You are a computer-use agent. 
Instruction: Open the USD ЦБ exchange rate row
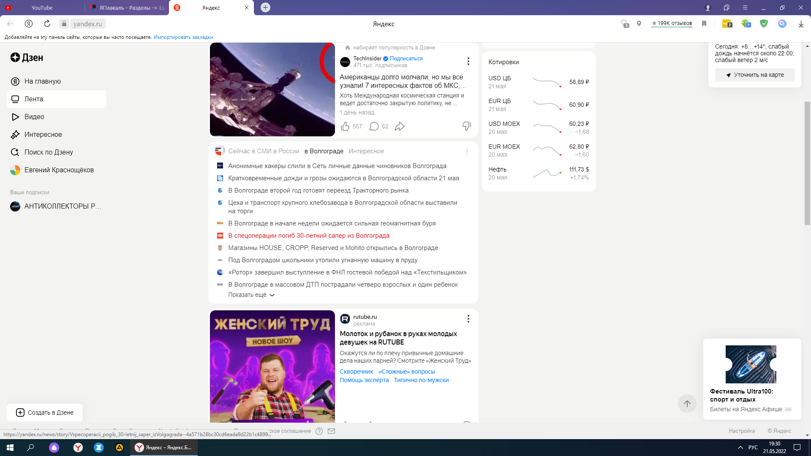tap(539, 82)
